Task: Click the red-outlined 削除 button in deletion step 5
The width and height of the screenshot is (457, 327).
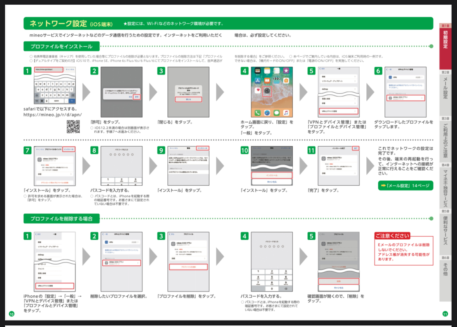Action: tap(338, 281)
